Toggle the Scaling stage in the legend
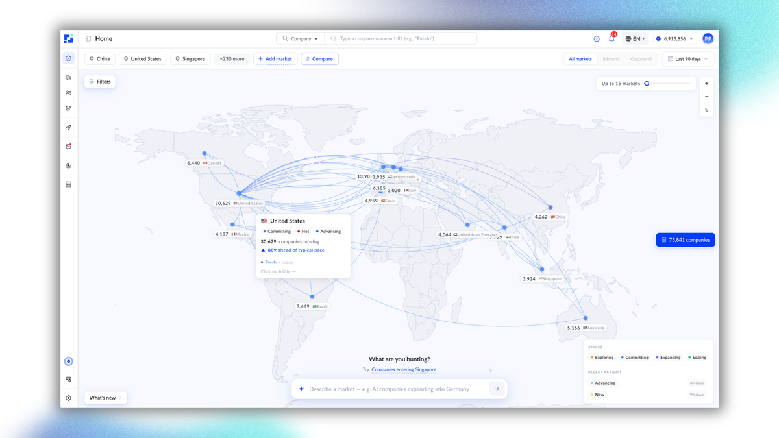 pyautogui.click(x=697, y=358)
